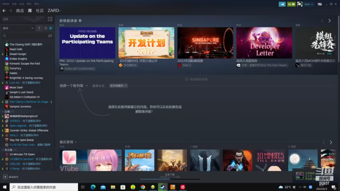Open the VTube recent game tile
The image size is (340, 191).
click(x=91, y=160)
